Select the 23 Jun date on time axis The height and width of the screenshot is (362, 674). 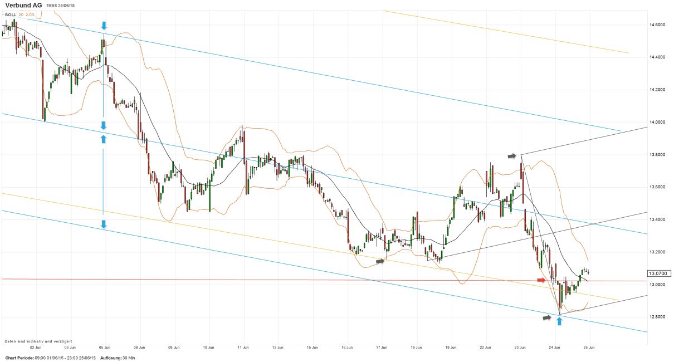(520, 347)
